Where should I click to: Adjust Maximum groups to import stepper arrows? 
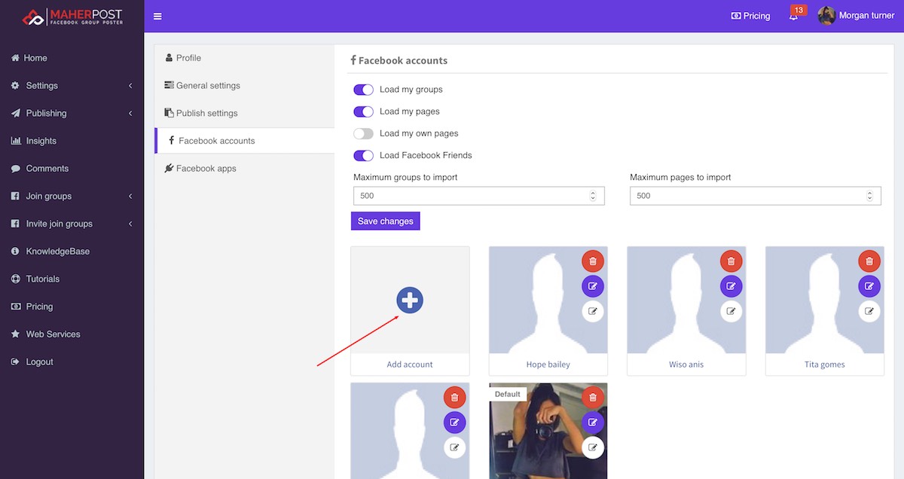pos(592,196)
